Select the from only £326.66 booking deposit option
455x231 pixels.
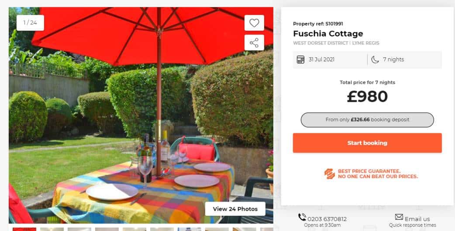click(x=367, y=120)
